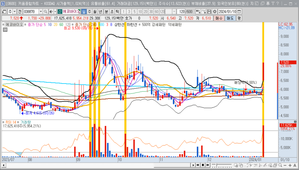Select the 분 minute chart period
This screenshot has width=299, height=170.
[106, 12]
